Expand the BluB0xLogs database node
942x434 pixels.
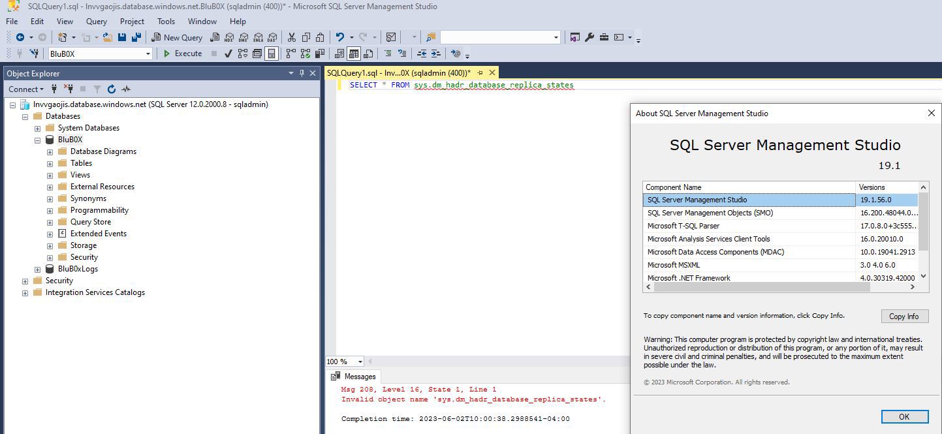37,269
